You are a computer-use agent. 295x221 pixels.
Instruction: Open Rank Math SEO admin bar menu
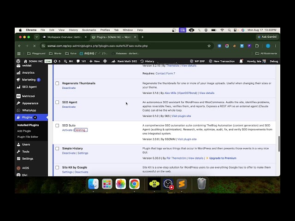124,61
